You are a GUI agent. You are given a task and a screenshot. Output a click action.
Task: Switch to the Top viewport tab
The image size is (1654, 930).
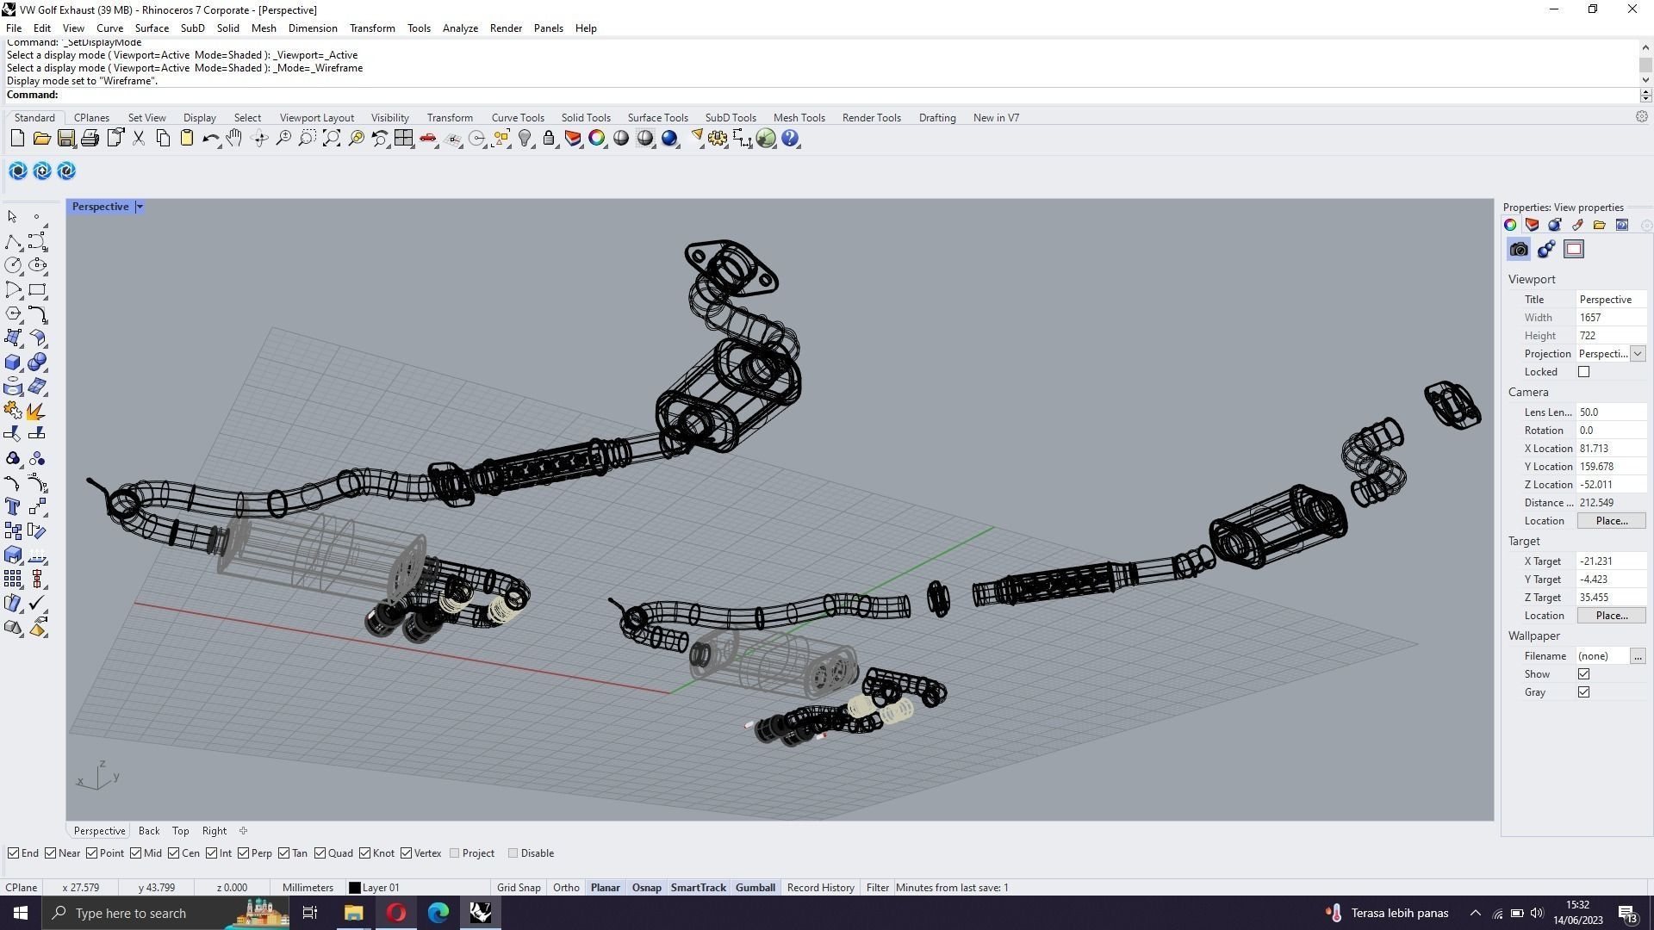tap(180, 831)
